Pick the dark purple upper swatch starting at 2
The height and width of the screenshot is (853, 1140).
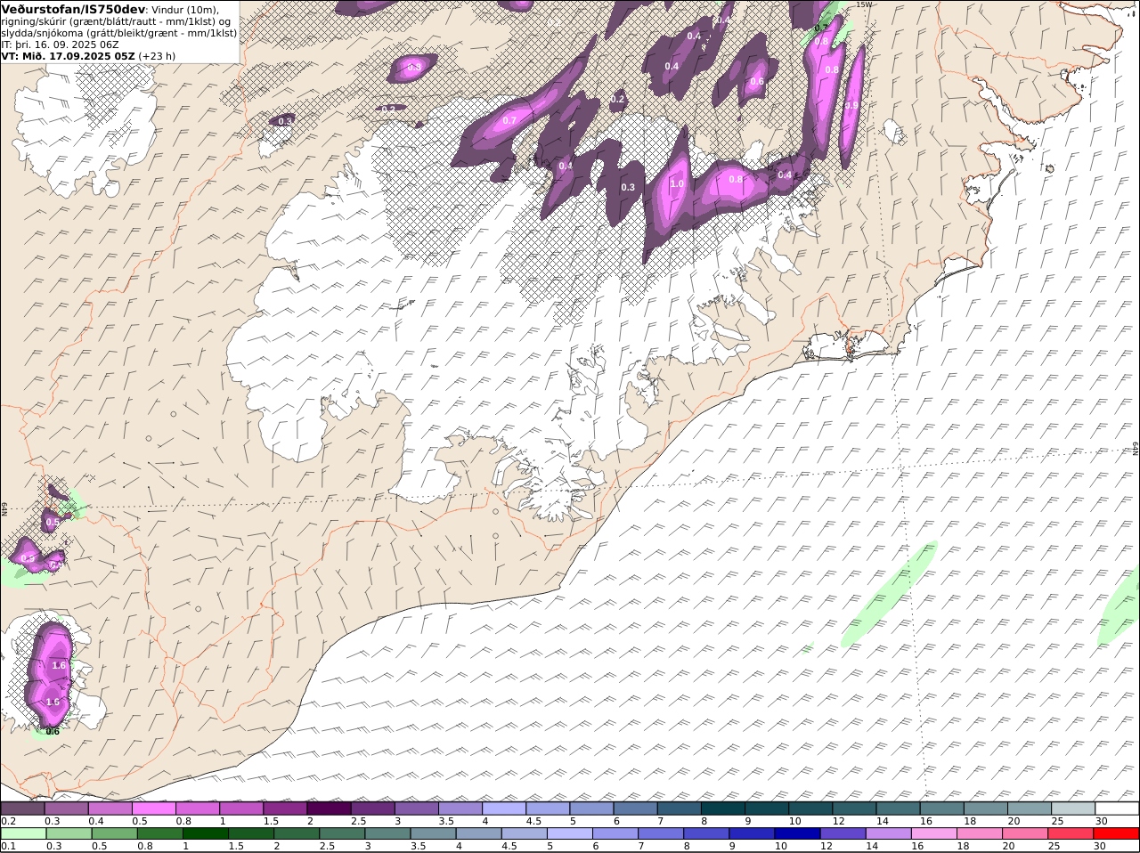(330, 808)
